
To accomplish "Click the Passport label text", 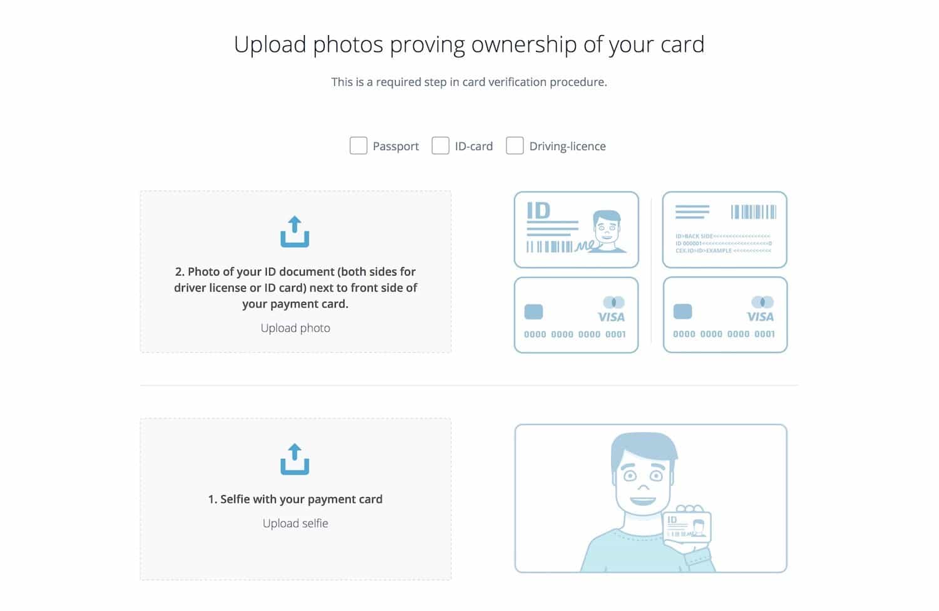I will 396,146.
